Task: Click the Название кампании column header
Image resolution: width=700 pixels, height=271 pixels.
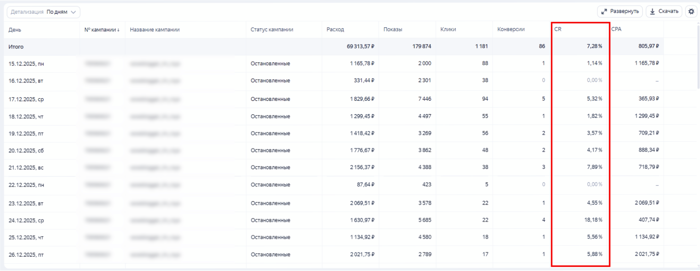Action: (x=154, y=30)
